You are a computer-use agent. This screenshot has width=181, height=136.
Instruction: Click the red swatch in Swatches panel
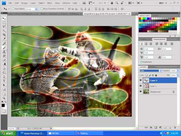click(x=140, y=19)
